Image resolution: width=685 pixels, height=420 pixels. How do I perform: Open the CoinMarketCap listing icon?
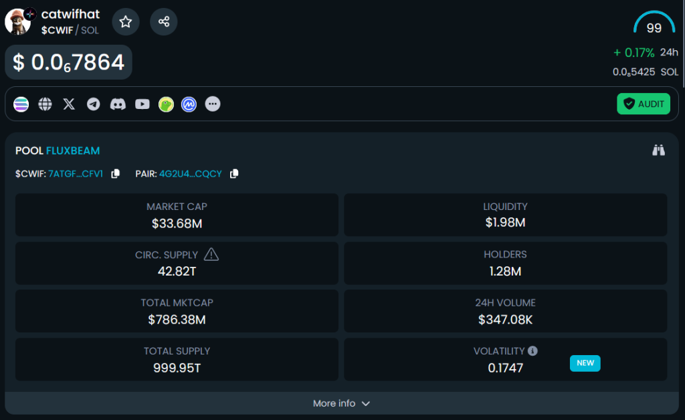189,104
